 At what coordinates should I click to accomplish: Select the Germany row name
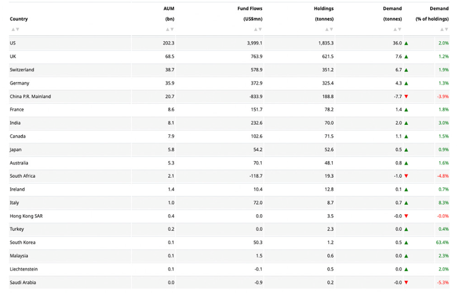19,83
